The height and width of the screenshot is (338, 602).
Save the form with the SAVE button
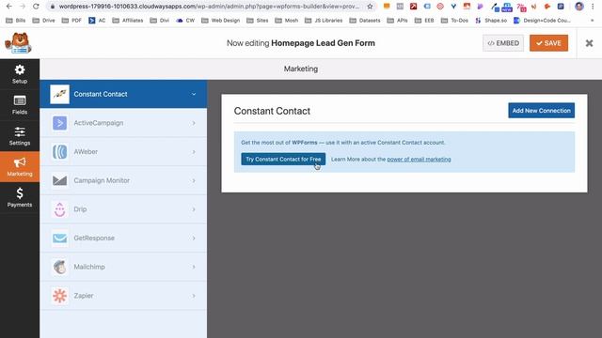(548, 43)
